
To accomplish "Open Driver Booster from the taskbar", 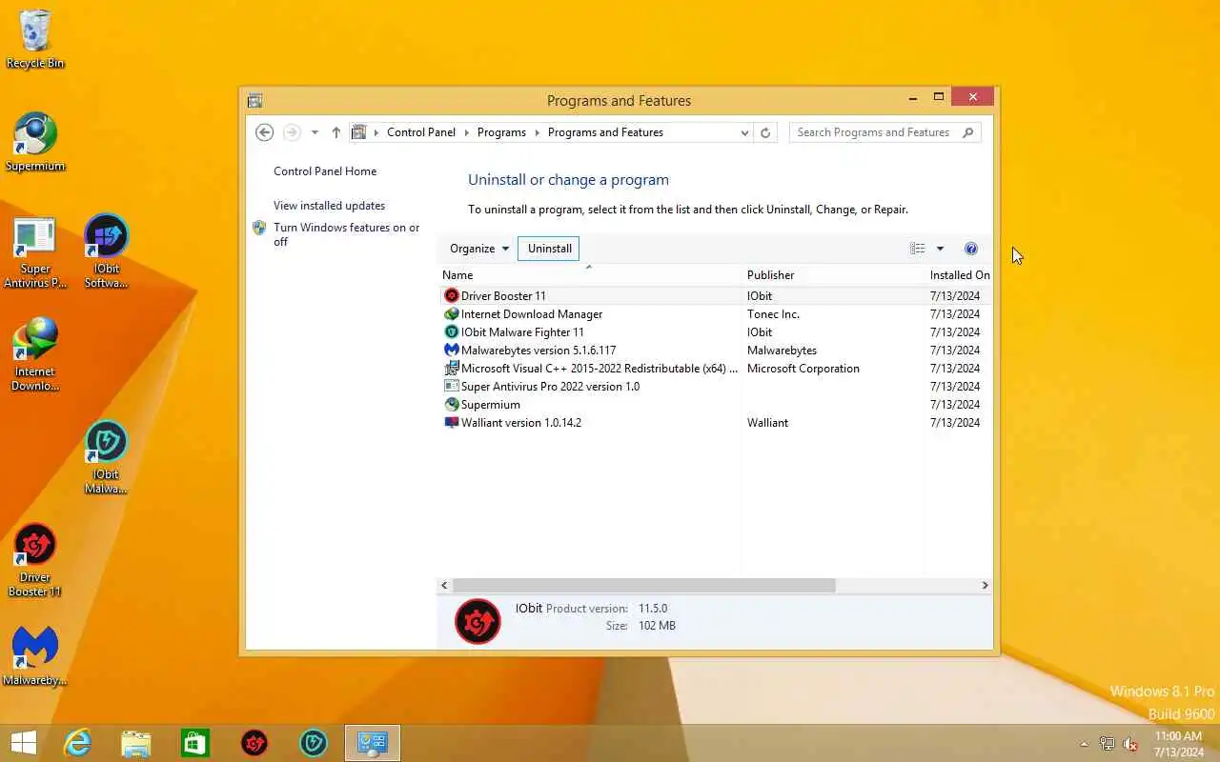I will pos(254,743).
